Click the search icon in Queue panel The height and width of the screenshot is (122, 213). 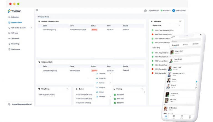(105, 89)
